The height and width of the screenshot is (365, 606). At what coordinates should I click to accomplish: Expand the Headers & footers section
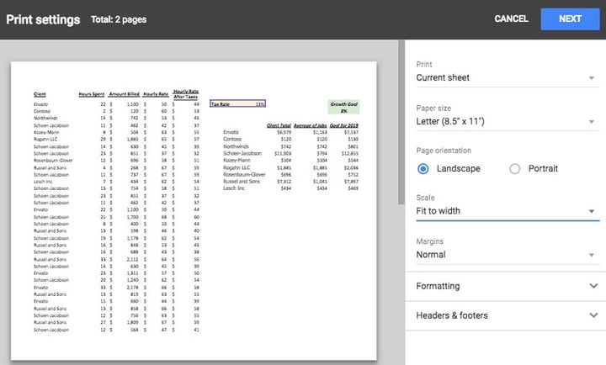point(506,315)
